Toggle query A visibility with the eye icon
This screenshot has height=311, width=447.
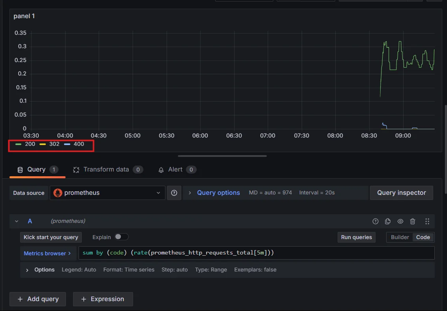click(x=400, y=221)
